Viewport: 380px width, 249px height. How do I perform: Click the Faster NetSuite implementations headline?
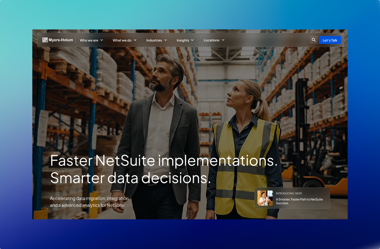(164, 161)
